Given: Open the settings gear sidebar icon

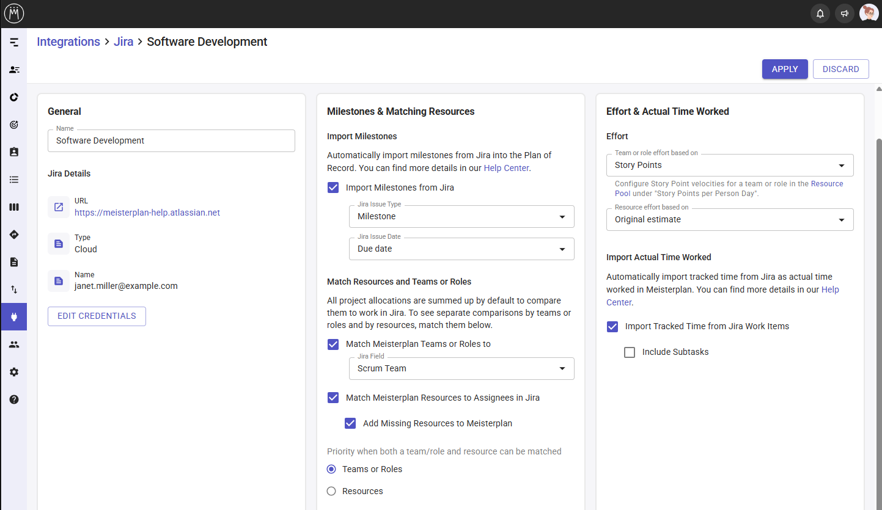Looking at the screenshot, I should click(x=14, y=372).
